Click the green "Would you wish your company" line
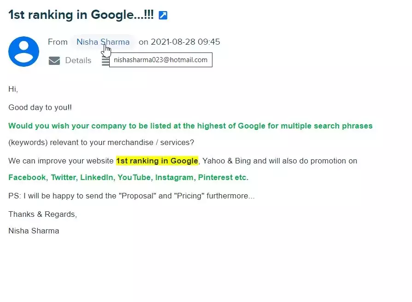Image resolution: width=412 pixels, height=302 pixels. click(190, 126)
